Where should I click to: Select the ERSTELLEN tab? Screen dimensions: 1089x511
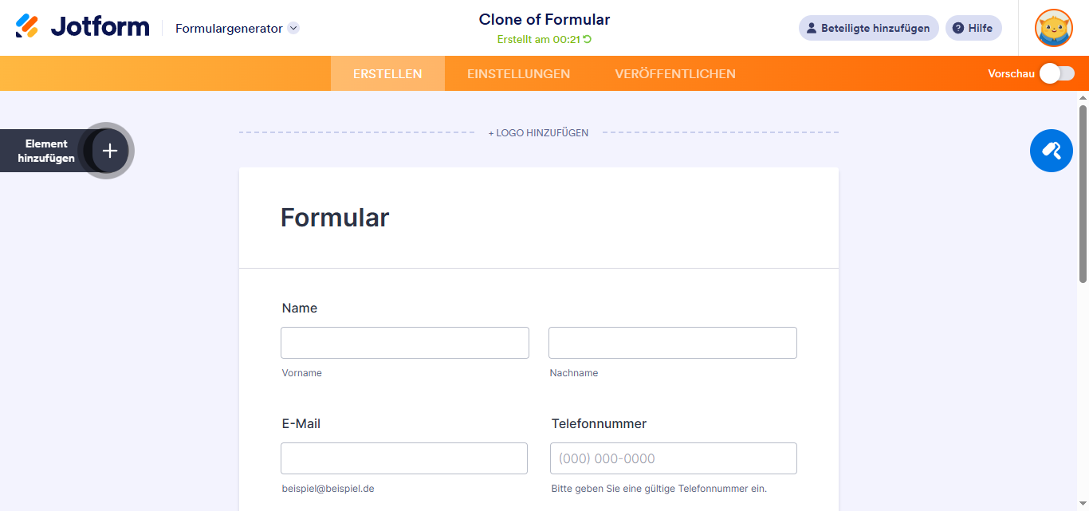coord(387,73)
